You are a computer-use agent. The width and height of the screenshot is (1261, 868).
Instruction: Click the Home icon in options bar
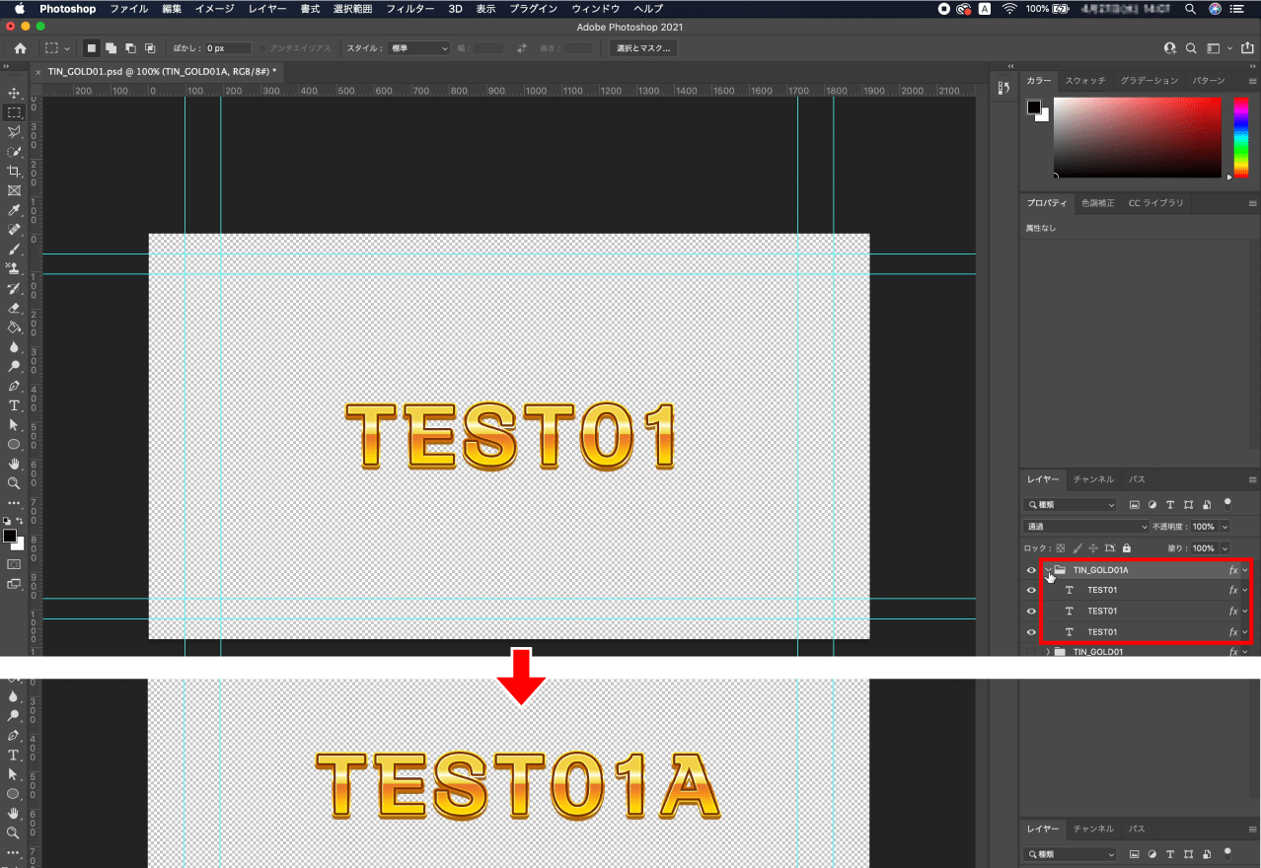pyautogui.click(x=20, y=47)
